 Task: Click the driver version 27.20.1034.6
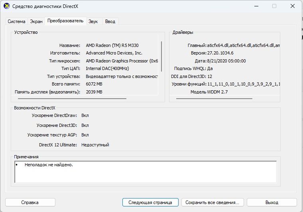tap(220, 53)
